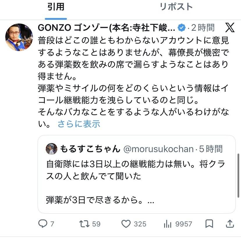The width and height of the screenshot is (241, 238).
Task: Open the view analytics icon showing 9957
Action: pyautogui.click(x=168, y=224)
